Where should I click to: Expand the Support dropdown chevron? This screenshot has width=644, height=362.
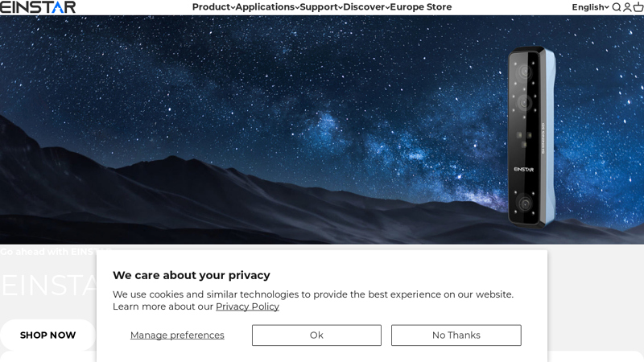[341, 8]
